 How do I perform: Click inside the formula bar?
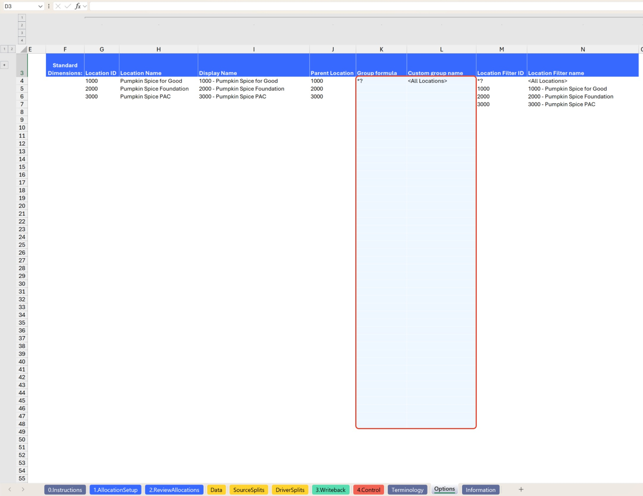238,6
